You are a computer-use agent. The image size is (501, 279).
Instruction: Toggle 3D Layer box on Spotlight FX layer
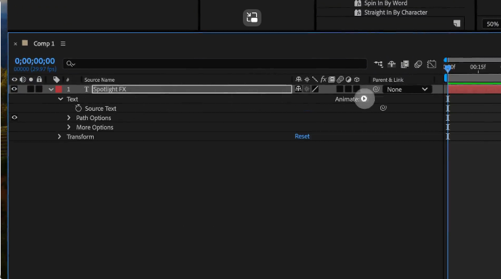tap(356, 89)
